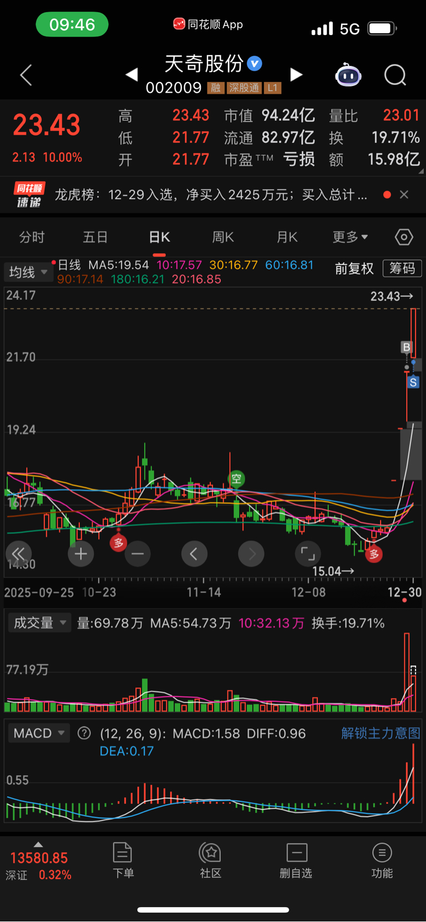Viewport: 426px width, 922px height.
Task: Enter fullscreen landscape chart mode
Action: pos(308,553)
